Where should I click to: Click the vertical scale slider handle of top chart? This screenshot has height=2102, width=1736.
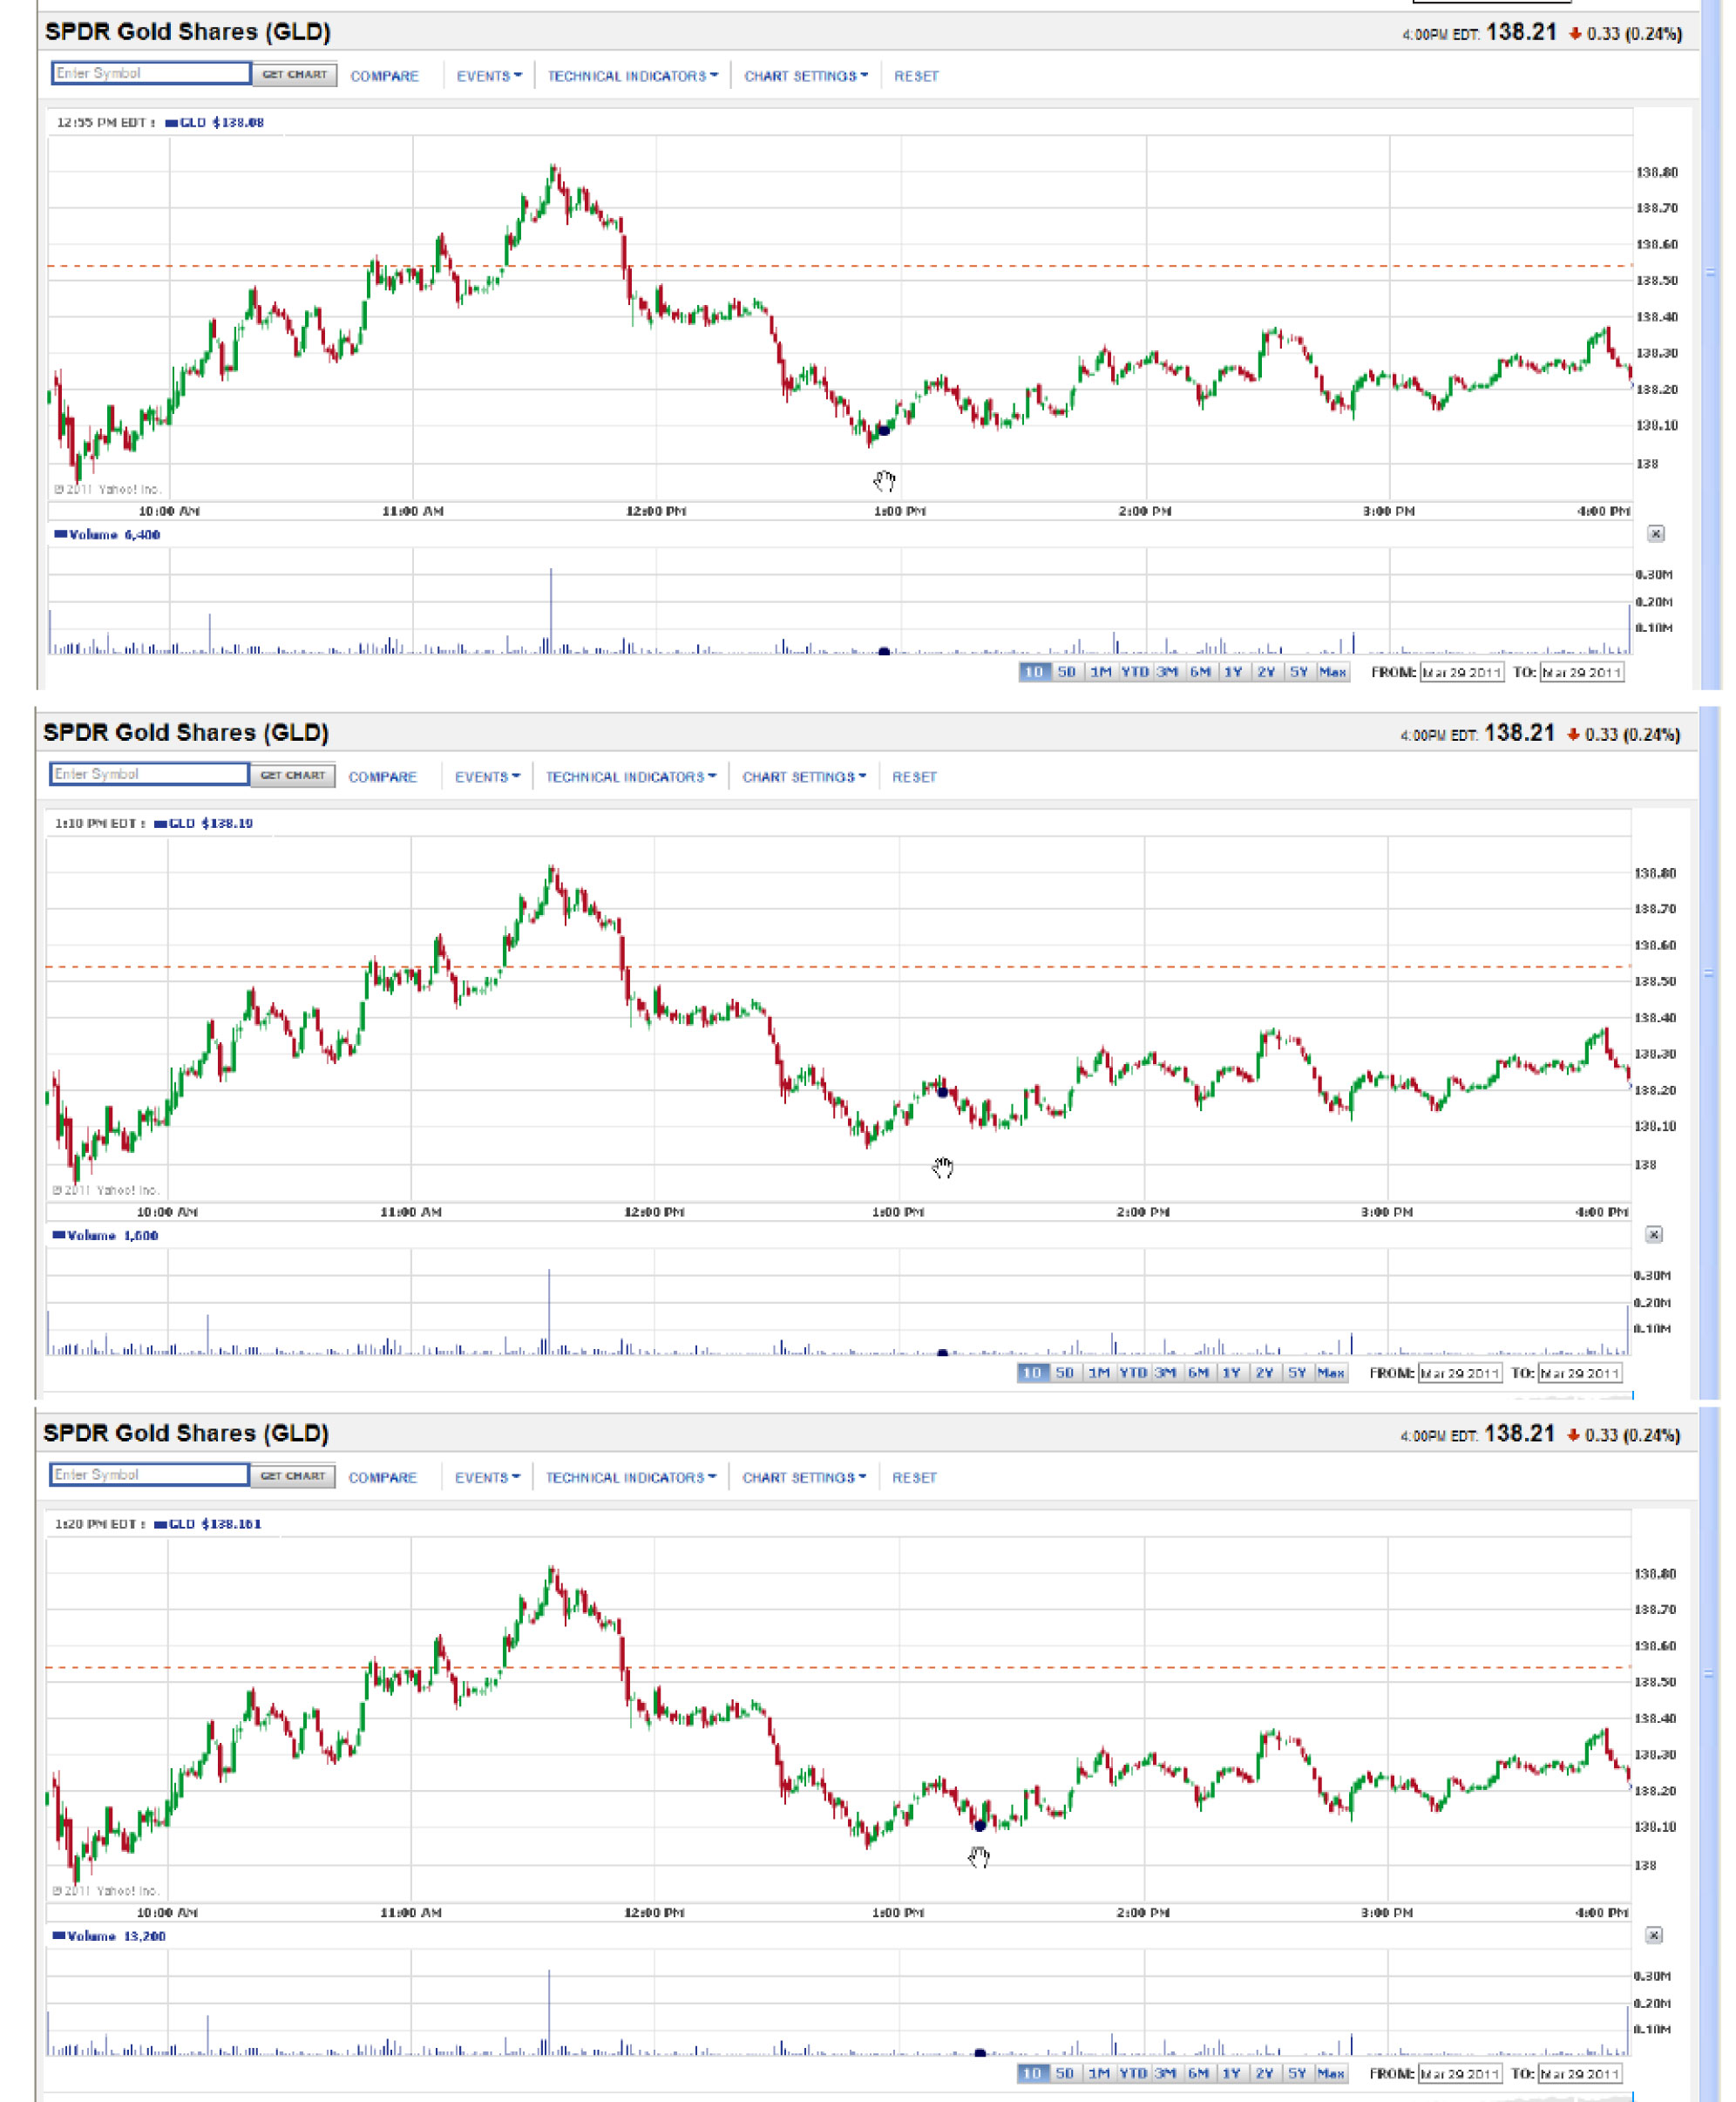pos(1710,272)
